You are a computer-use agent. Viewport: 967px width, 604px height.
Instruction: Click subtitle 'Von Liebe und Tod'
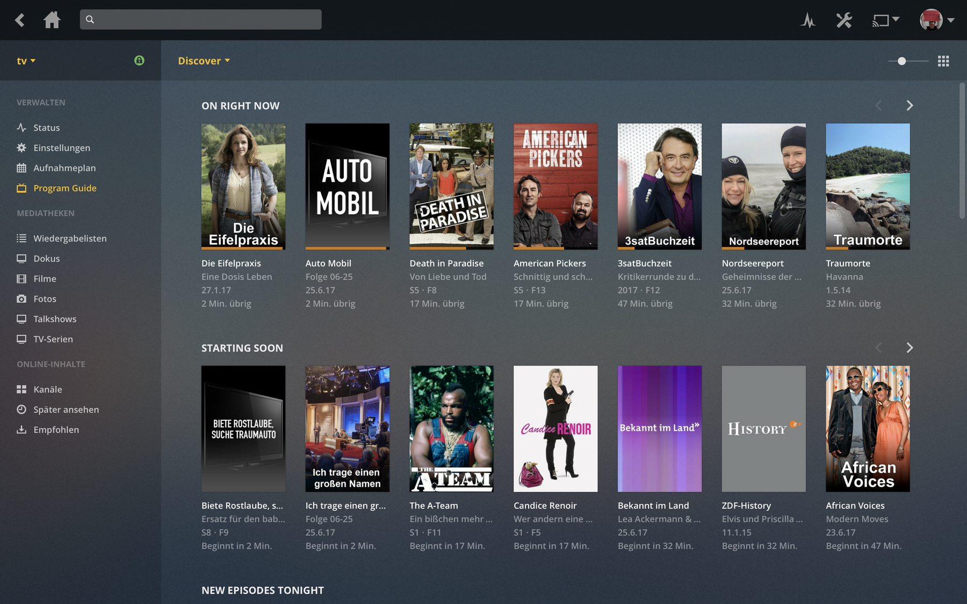point(448,277)
